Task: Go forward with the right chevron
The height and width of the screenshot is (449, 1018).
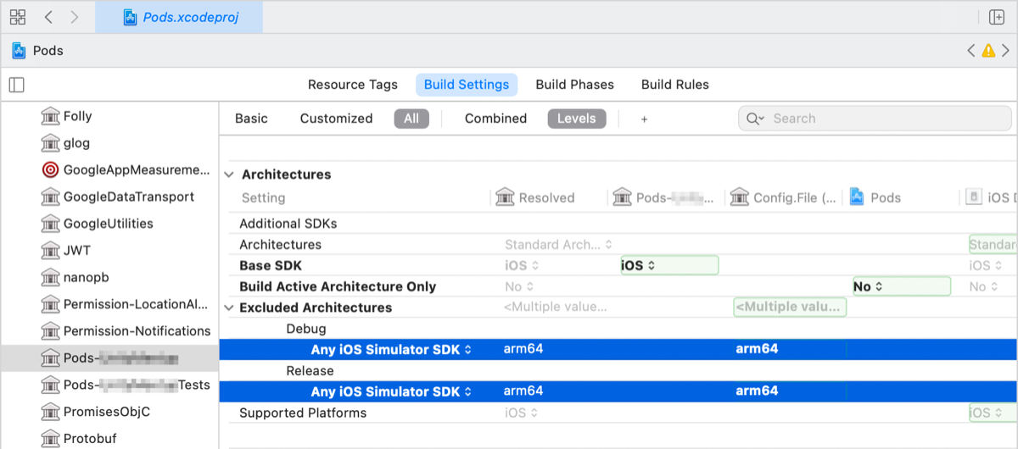Action: pyautogui.click(x=75, y=17)
